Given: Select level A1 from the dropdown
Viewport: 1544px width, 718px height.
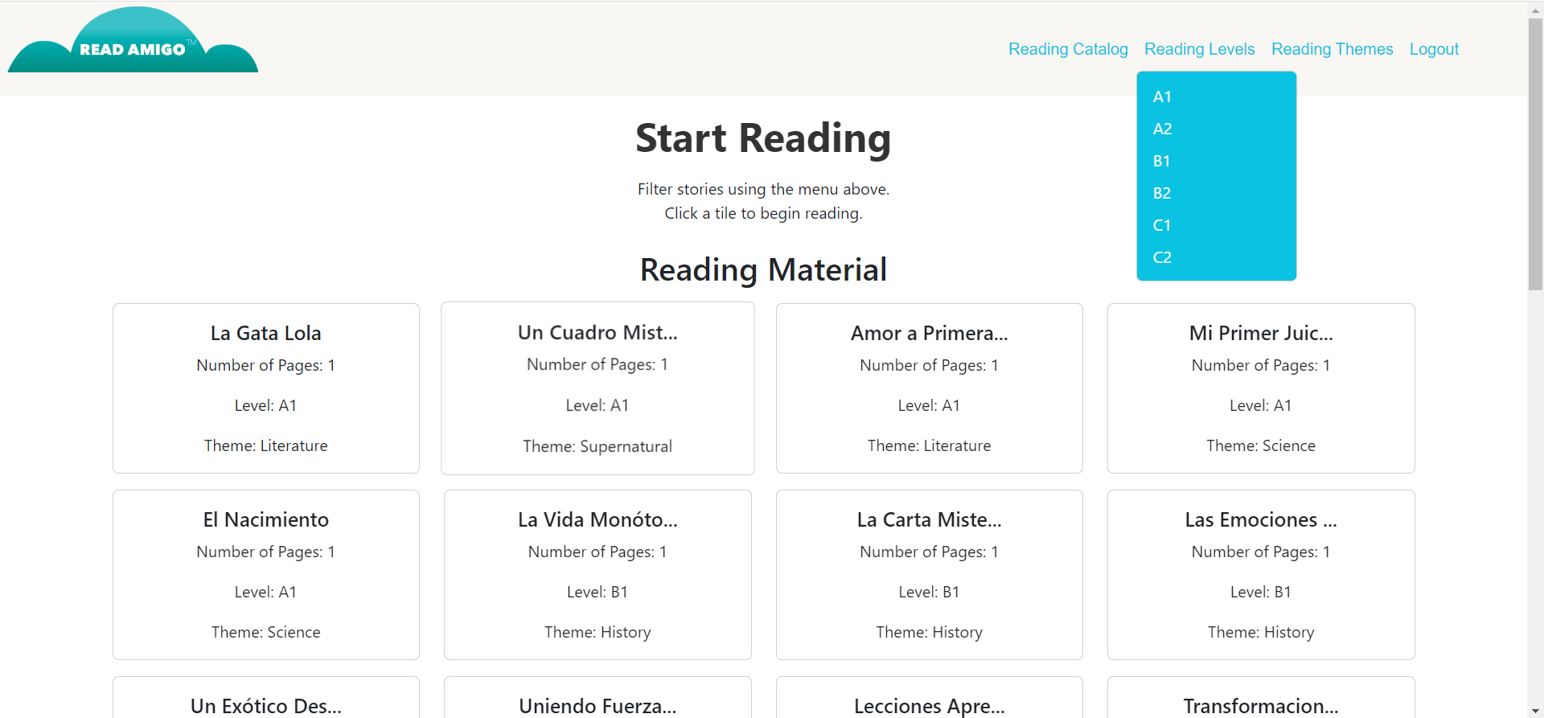Looking at the screenshot, I should [1162, 97].
